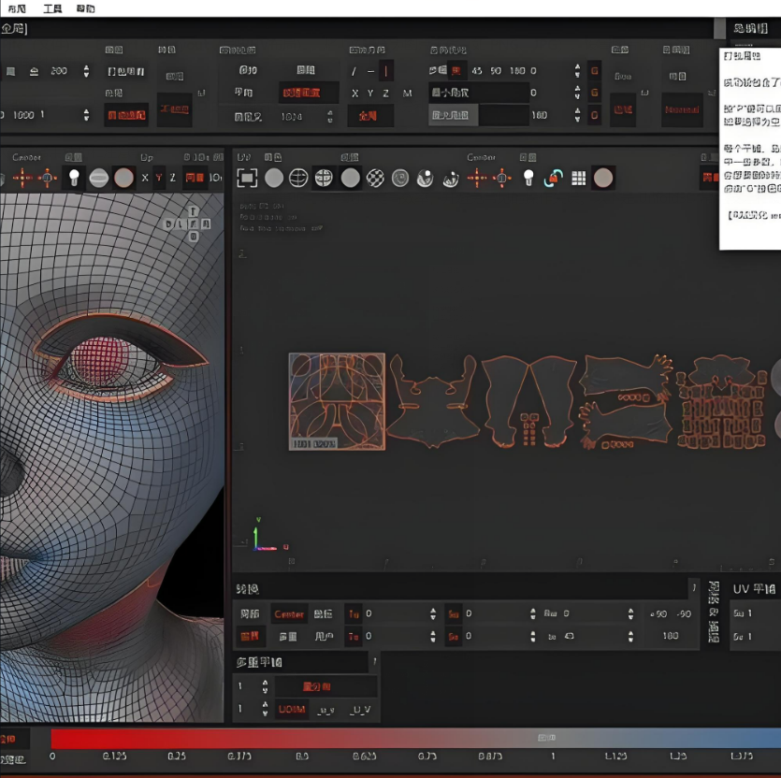Click the red UDIM button
The width and height of the screenshot is (781, 778).
tap(292, 709)
